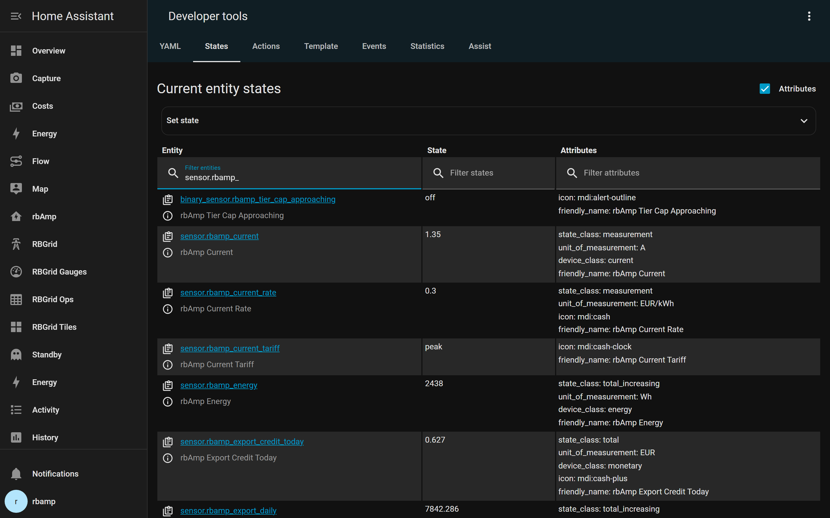Uncheck the Attributes checkbox

tap(765, 88)
